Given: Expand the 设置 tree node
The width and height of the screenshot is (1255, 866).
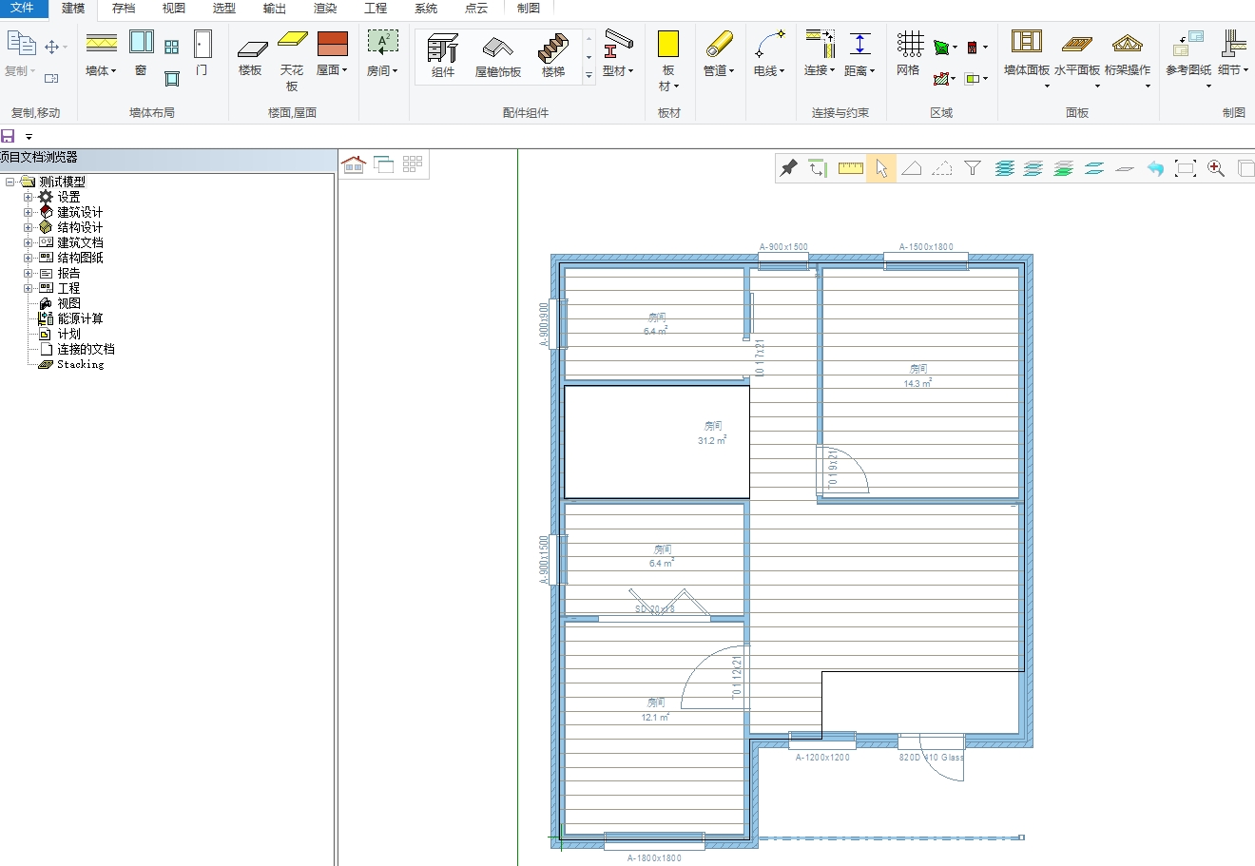Looking at the screenshot, I should point(29,197).
